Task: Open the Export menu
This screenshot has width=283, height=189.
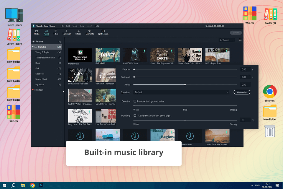Action: [89, 26]
